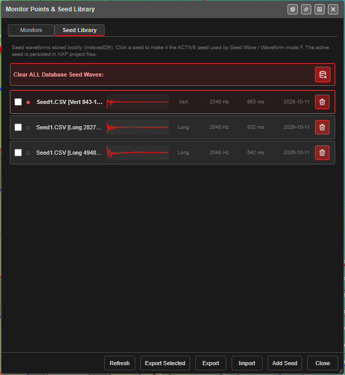Click the Export button

point(211,363)
